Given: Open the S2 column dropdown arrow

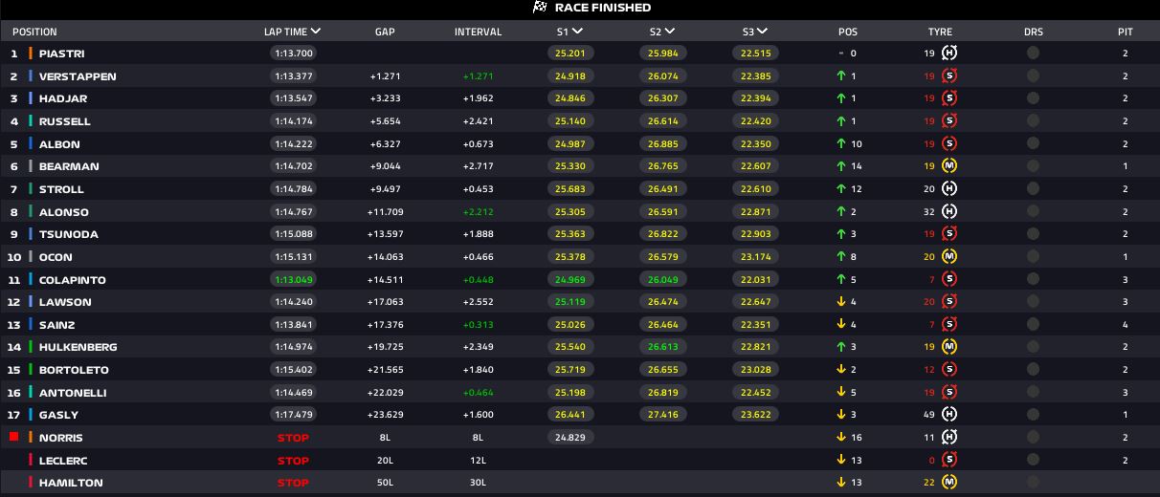Looking at the screenshot, I should click(669, 32).
